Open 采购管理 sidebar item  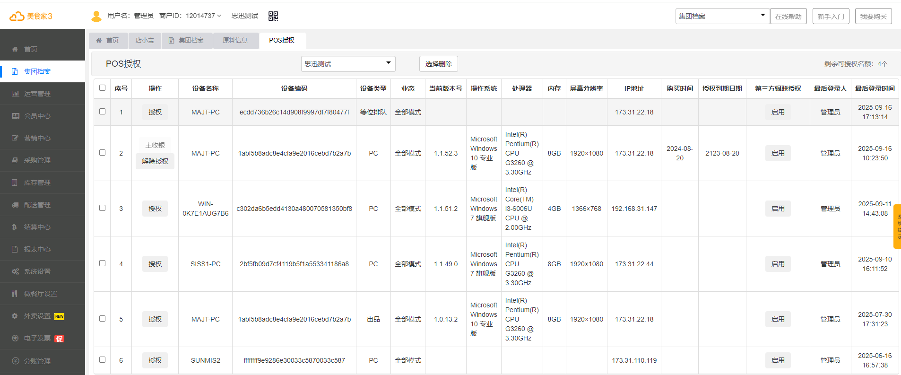(x=37, y=160)
